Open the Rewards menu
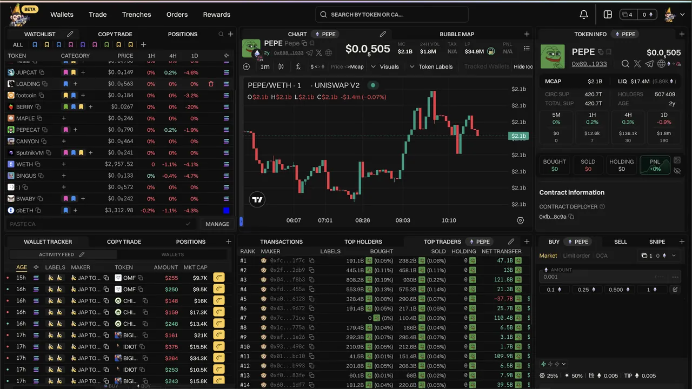This screenshot has height=389, width=692. pyautogui.click(x=216, y=15)
